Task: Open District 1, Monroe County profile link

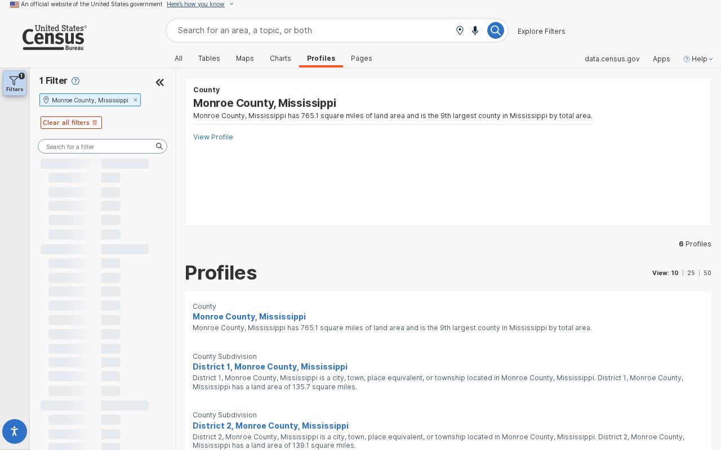Action: click(270, 367)
